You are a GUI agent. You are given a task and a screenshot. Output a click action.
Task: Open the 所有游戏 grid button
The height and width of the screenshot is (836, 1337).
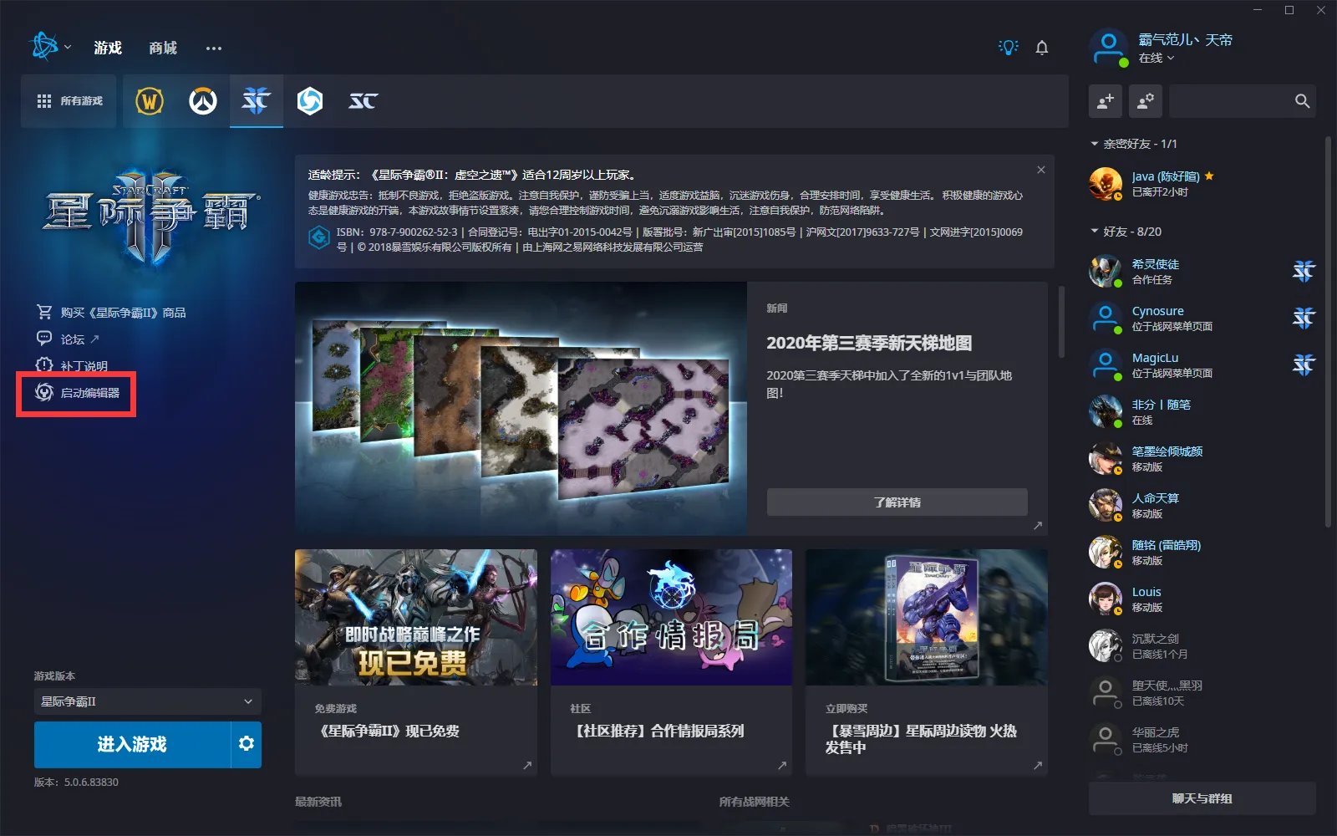[69, 101]
